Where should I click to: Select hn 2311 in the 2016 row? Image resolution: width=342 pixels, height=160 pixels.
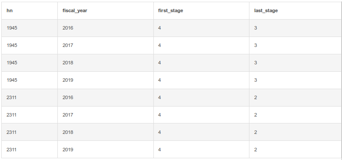click(x=11, y=97)
